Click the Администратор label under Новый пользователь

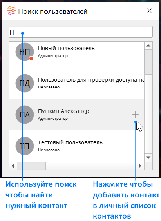[53, 56]
